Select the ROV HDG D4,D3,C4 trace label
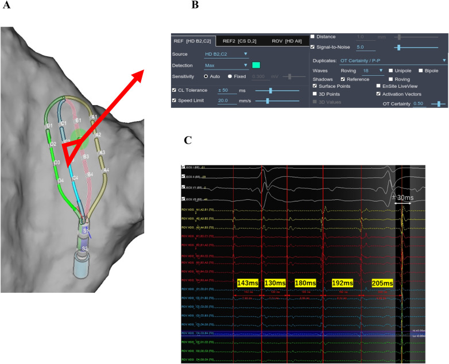Screen dimensions: 449x364 point(198,360)
